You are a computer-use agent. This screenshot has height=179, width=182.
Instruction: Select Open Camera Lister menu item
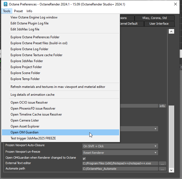point(25,120)
